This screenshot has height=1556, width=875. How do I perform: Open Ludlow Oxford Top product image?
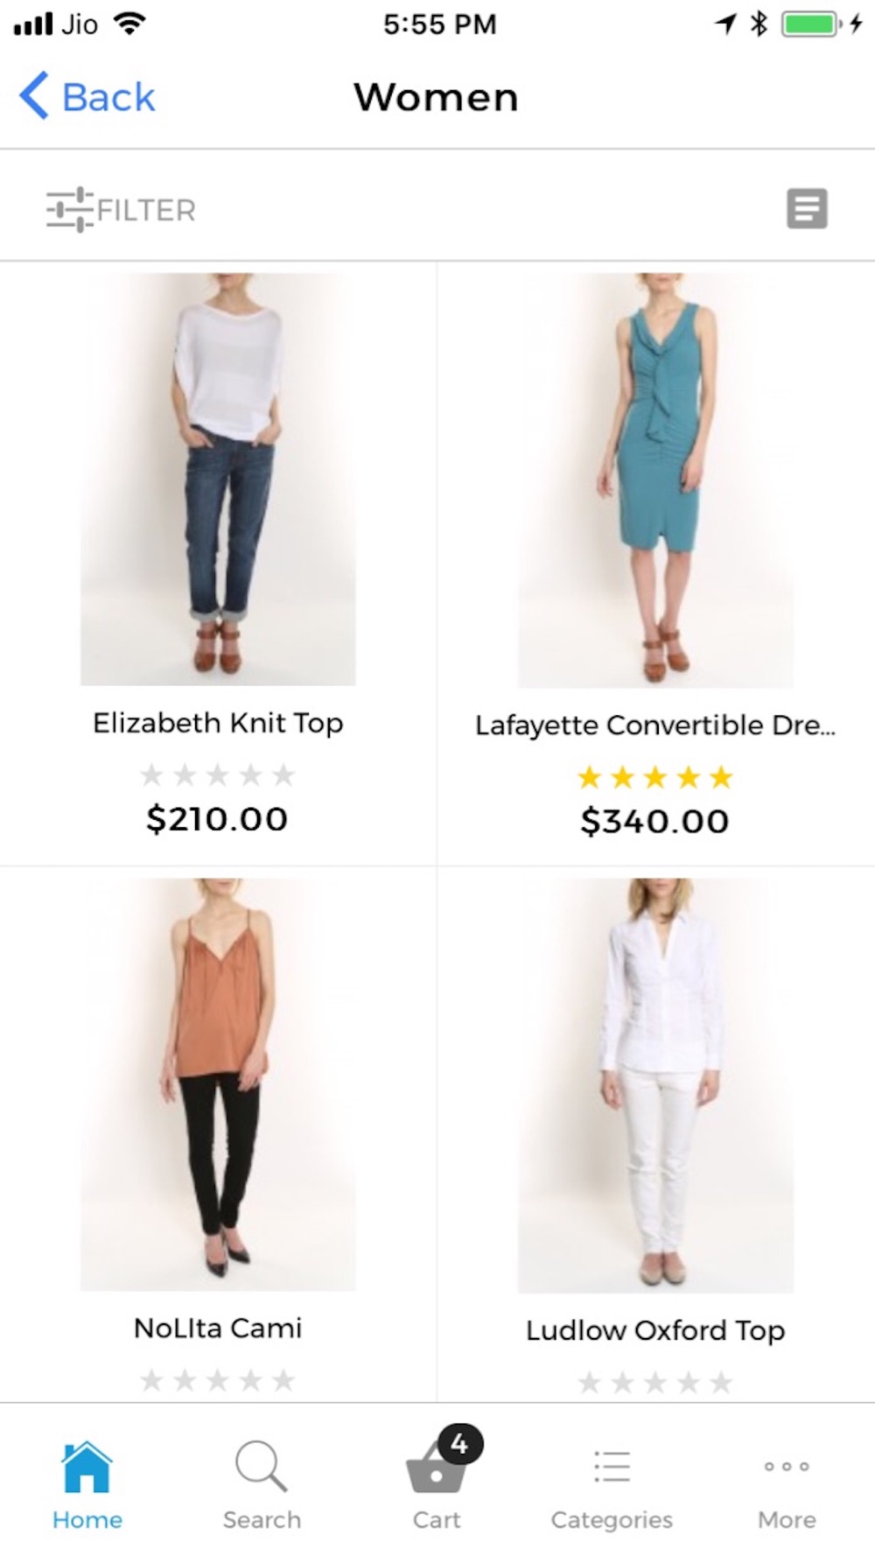(655, 1085)
